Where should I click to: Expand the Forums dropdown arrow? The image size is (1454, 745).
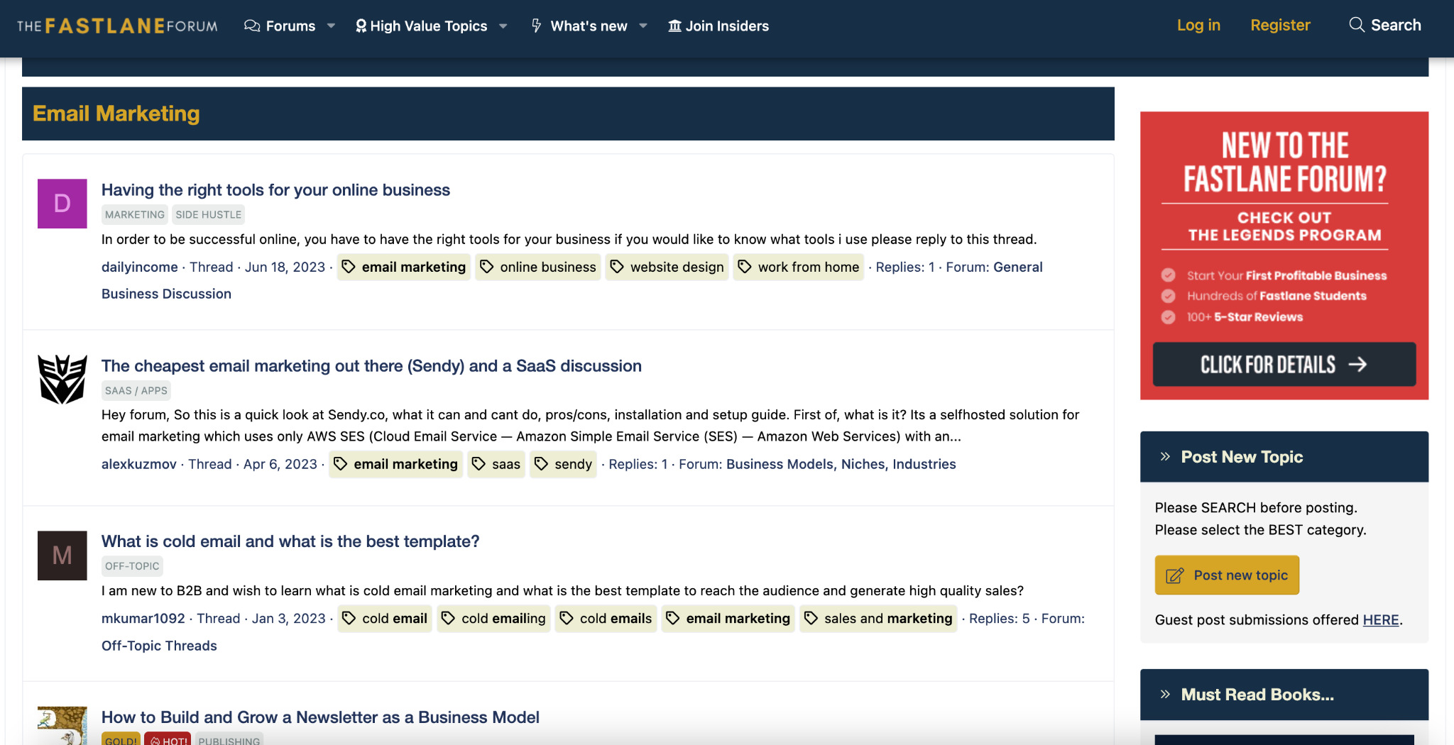pos(331,26)
